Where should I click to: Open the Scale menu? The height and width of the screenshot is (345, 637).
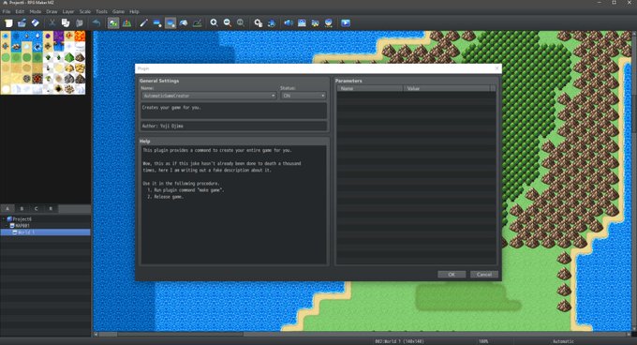[x=85, y=11]
